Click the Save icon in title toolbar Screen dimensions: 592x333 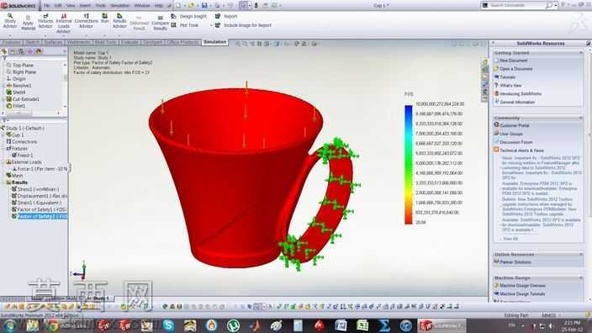[x=204, y=5]
